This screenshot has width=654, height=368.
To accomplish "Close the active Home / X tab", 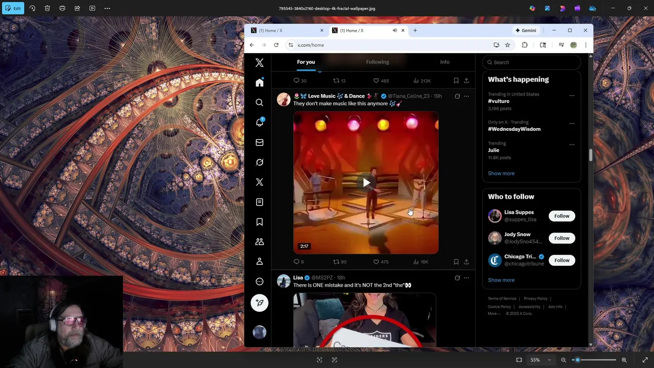I will coord(403,31).
